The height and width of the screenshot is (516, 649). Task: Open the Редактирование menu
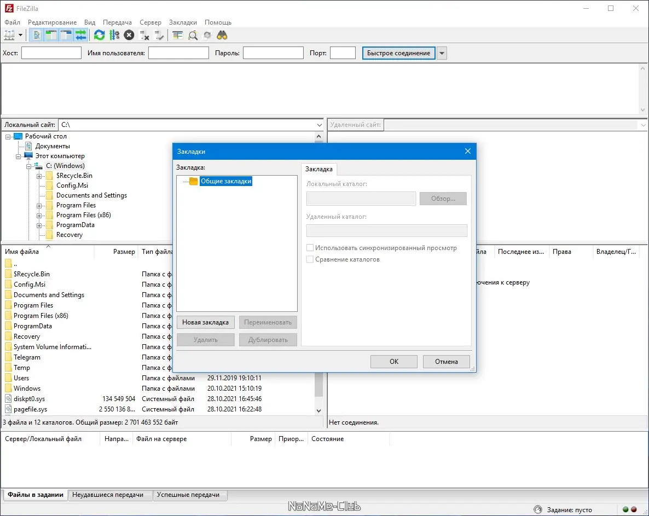point(52,22)
